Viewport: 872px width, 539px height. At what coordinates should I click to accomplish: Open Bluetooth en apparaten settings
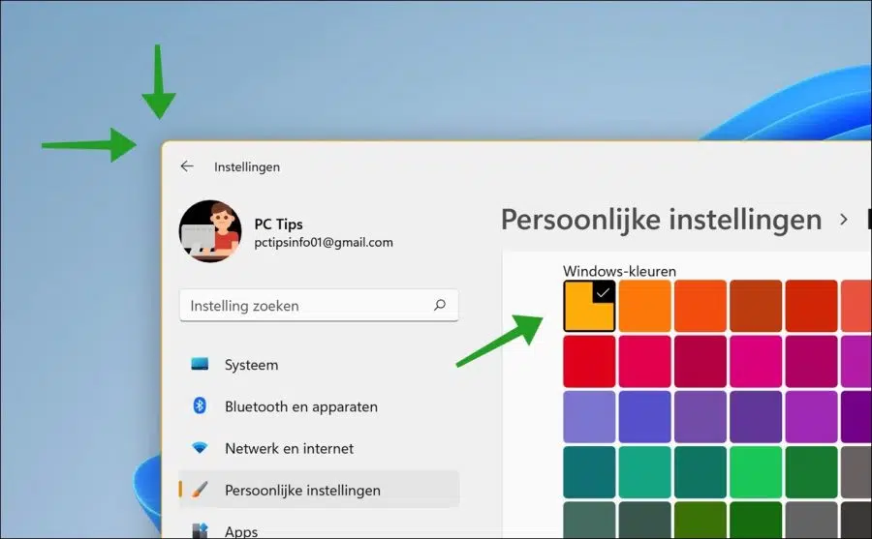[319, 406]
